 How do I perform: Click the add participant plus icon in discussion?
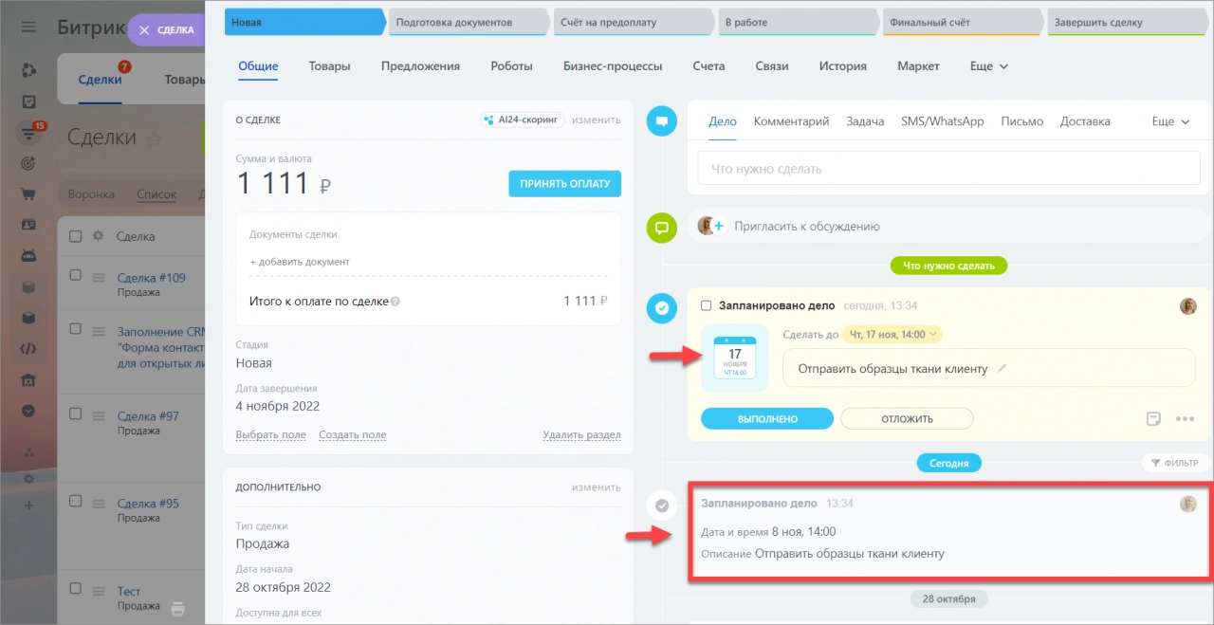[x=718, y=227]
